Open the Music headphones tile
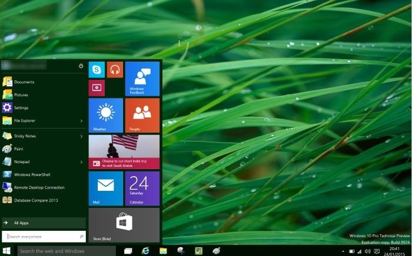The width and height of the screenshot is (412, 256). pyautogui.click(x=115, y=69)
